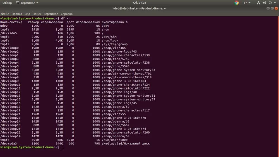This screenshot has height=157, width=279.
Task: Expand the system menu arrow
Action: (275, 3)
